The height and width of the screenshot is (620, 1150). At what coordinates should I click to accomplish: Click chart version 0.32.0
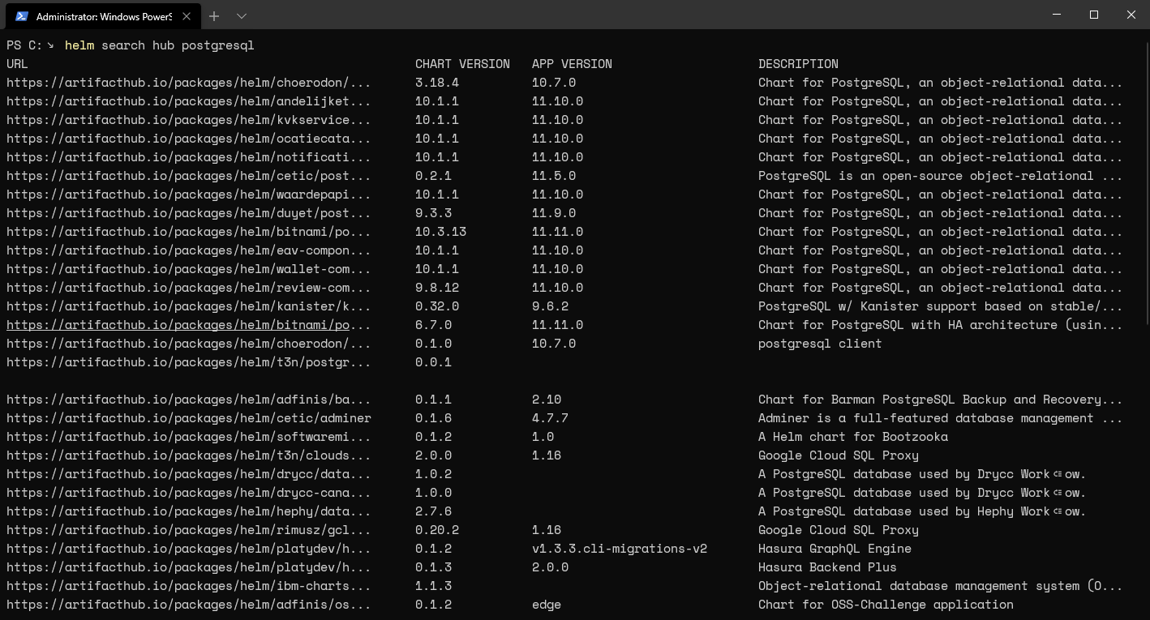[437, 306]
